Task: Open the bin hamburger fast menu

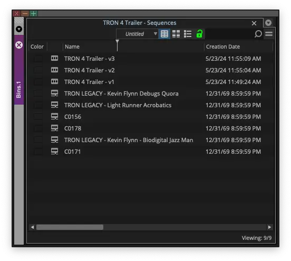Action: pyautogui.click(x=269, y=34)
